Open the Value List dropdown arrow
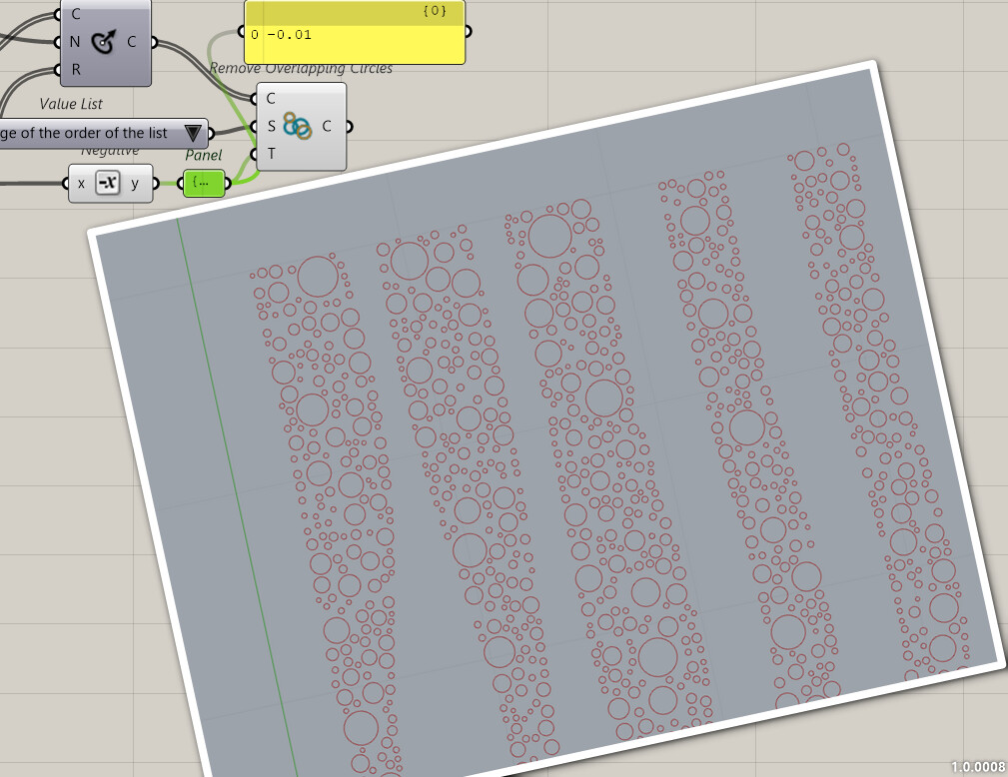This screenshot has height=777, width=1008. 193,133
